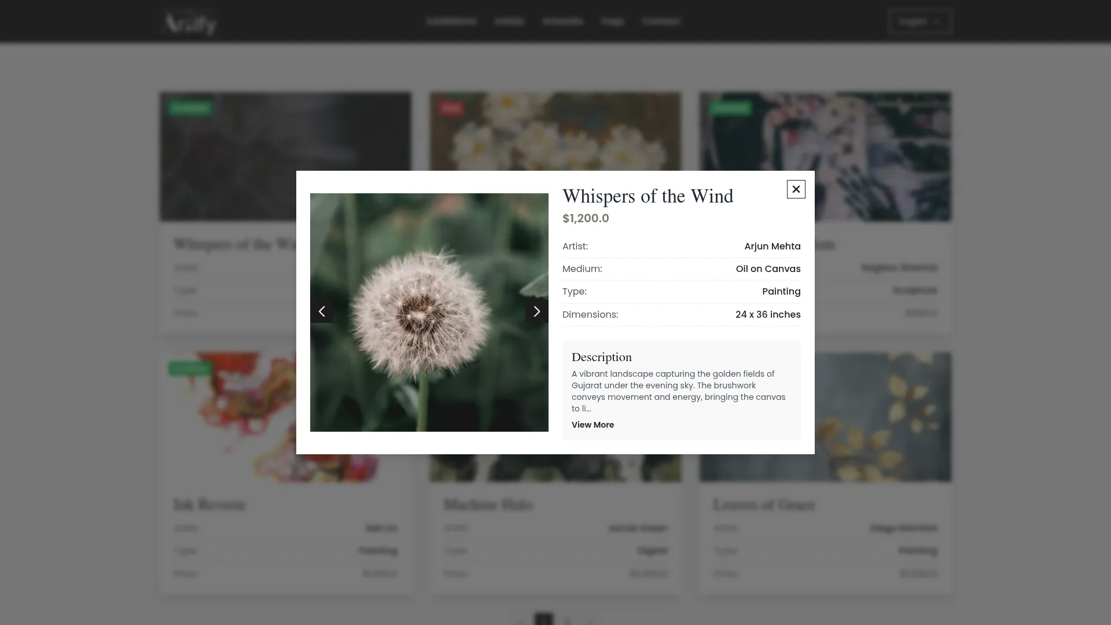Click View More in the Description
This screenshot has width=1111, height=625.
(593, 425)
